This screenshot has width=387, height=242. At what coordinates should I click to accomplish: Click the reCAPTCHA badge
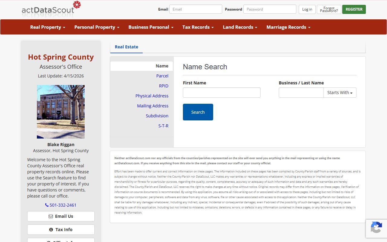pyautogui.click(x=376, y=228)
